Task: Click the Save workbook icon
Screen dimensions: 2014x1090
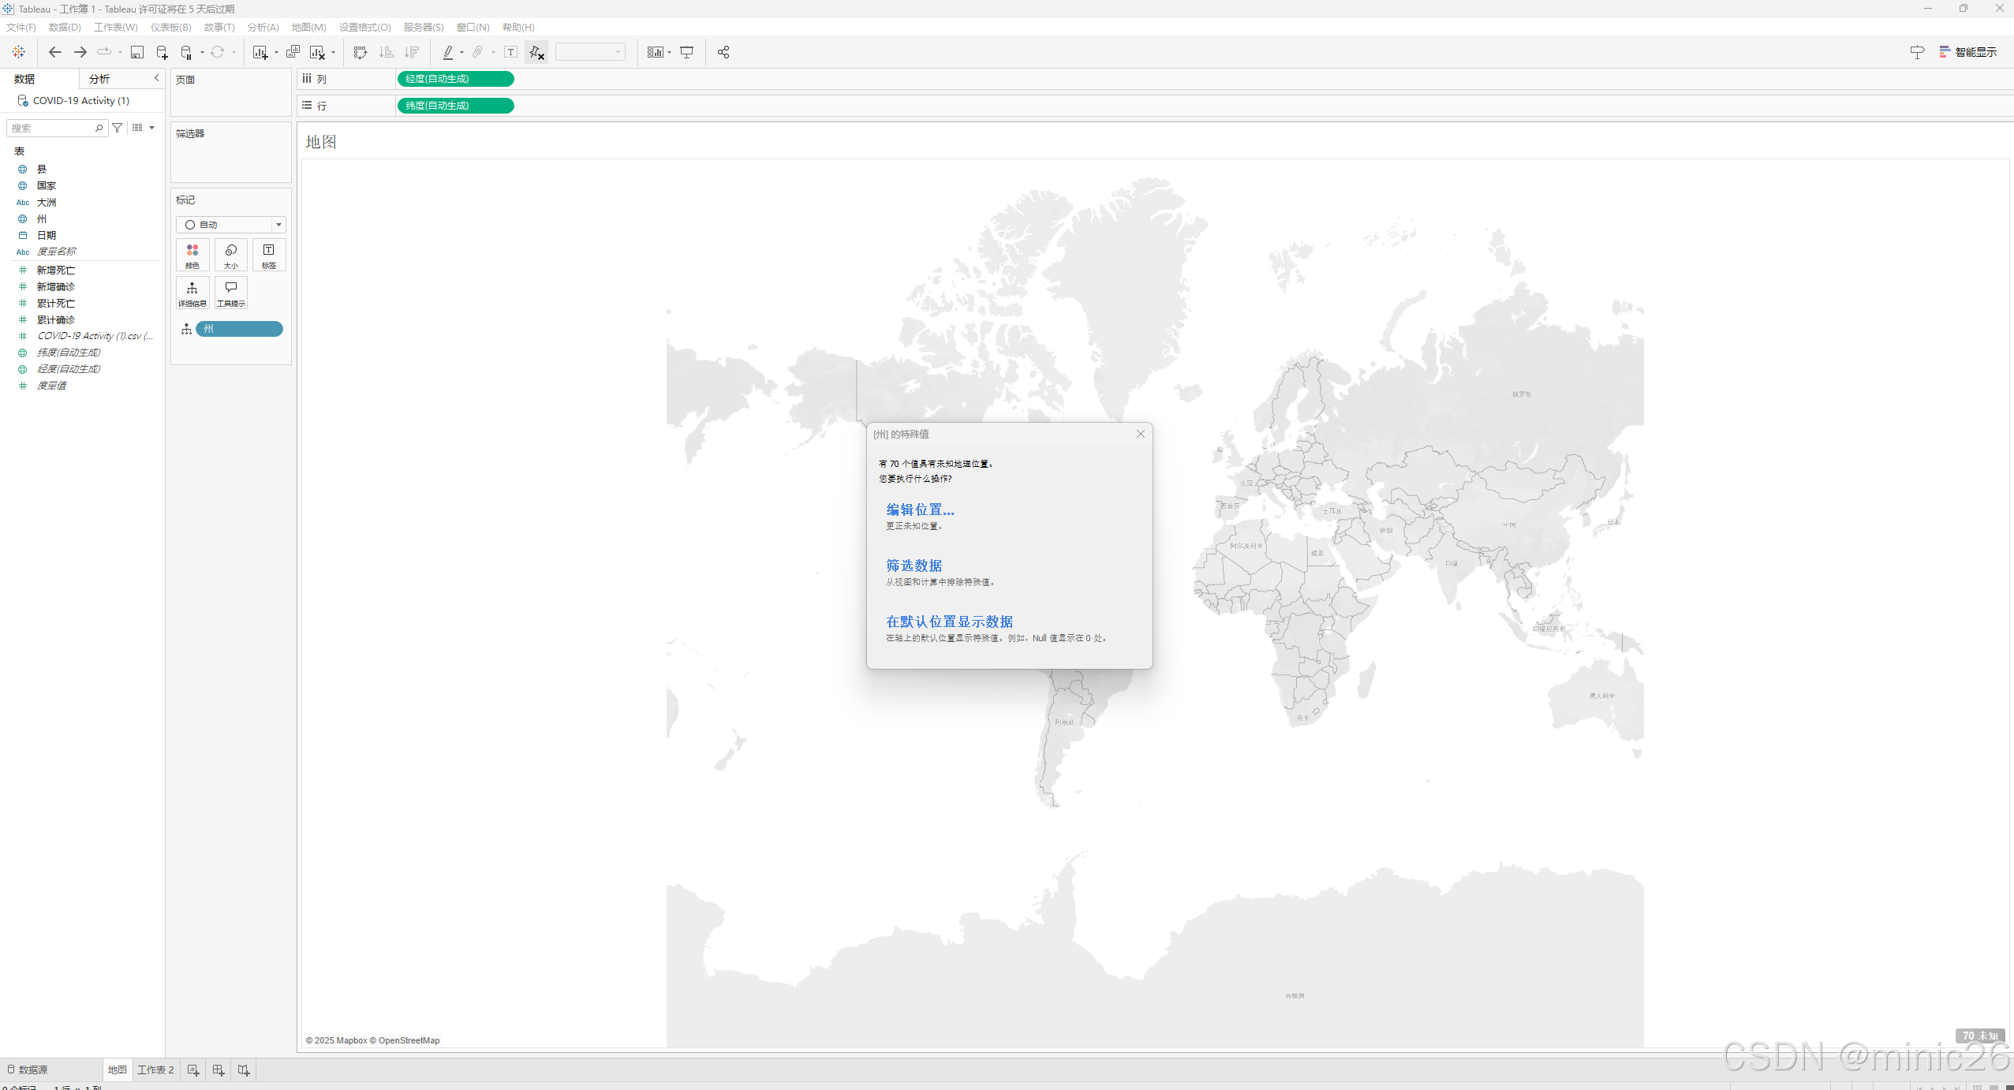Action: [x=136, y=52]
